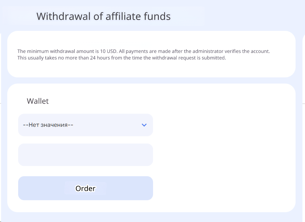Click the empty input field under the dropdown
Screen dimensions: 305x222
click(85, 155)
